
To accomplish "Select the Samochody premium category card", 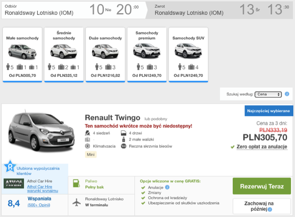I will (147, 55).
